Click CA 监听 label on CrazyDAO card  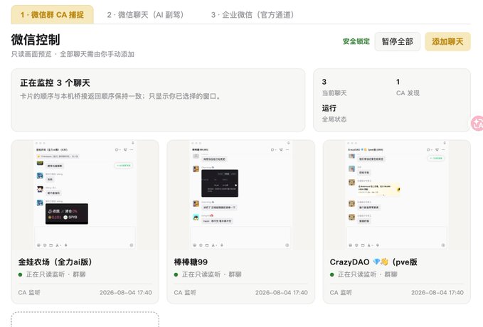[x=341, y=292]
